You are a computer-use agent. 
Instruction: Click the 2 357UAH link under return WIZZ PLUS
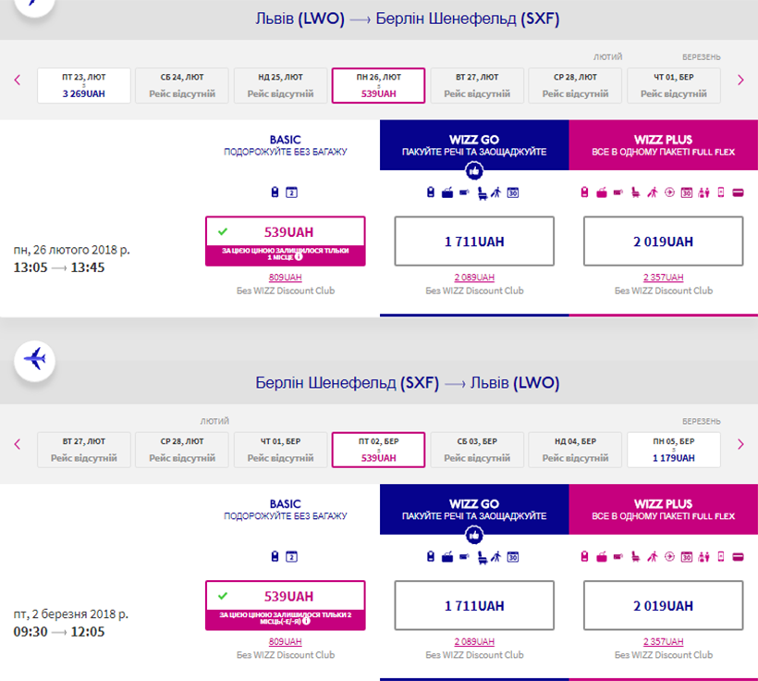tap(663, 642)
